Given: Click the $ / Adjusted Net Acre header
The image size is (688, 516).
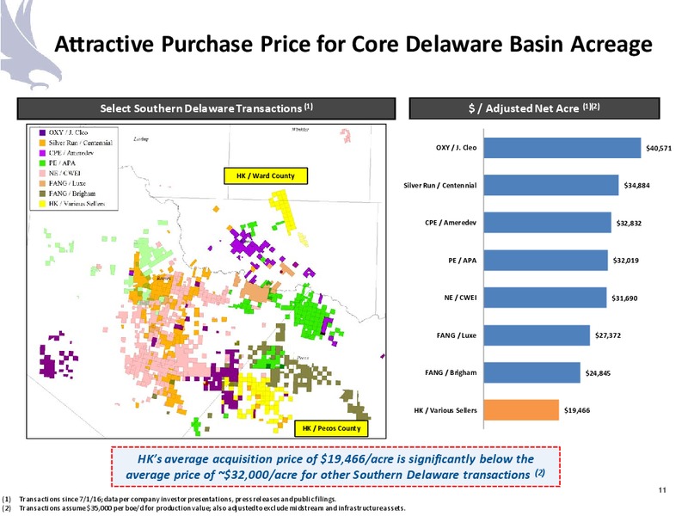Looking at the screenshot, I should [x=534, y=108].
